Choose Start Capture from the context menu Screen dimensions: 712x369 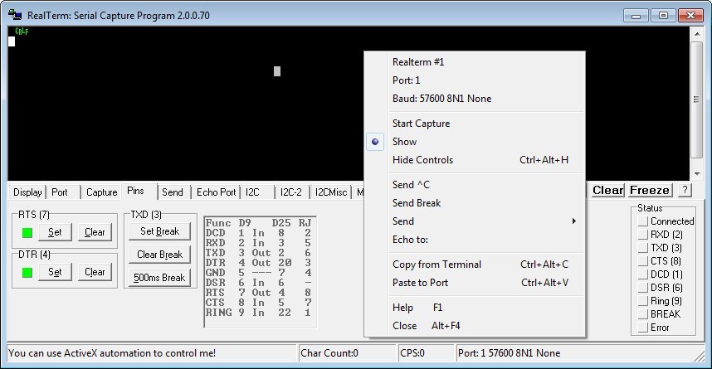click(475, 124)
